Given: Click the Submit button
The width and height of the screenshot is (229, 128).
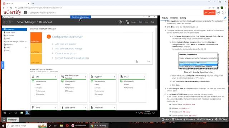Looking at the screenshot, I should 177,119.
